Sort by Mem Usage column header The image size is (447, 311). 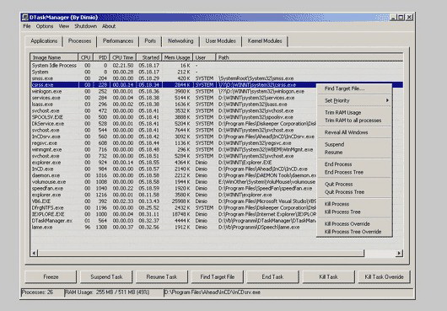point(177,57)
